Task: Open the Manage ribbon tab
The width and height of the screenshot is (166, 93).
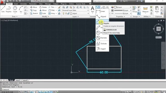Action: click(48, 4)
